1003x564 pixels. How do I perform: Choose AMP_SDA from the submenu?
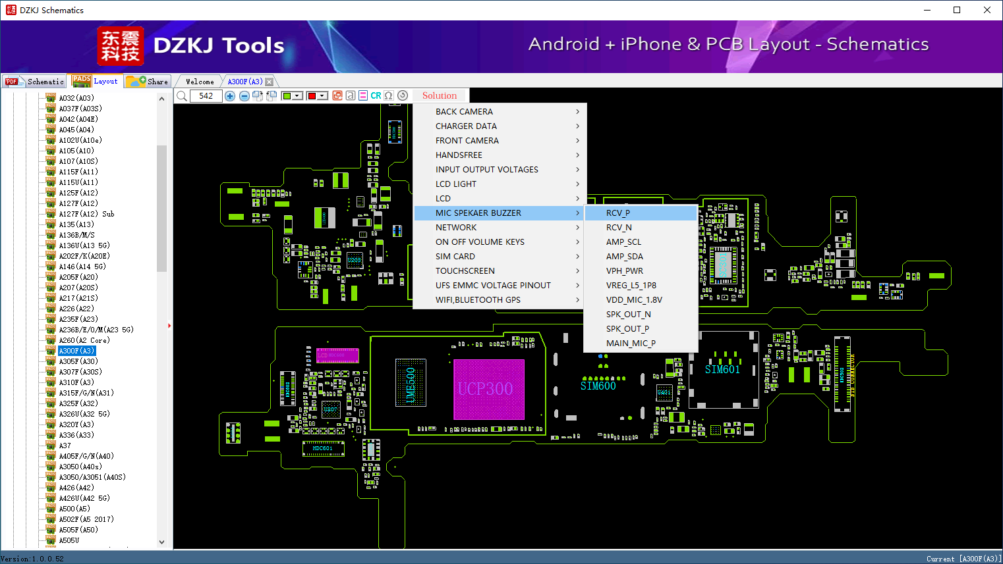[641, 257]
